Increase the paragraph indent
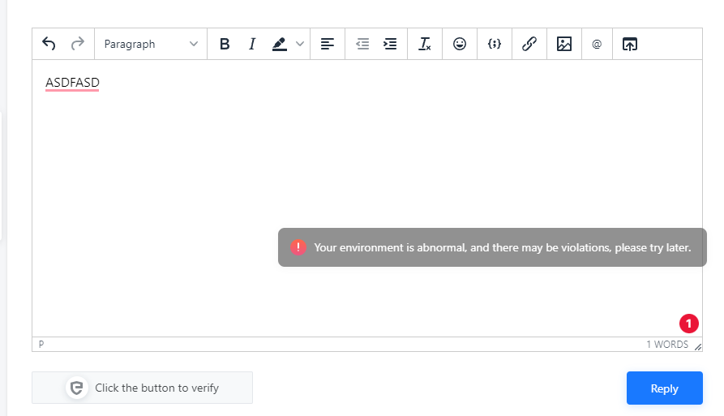 [390, 45]
